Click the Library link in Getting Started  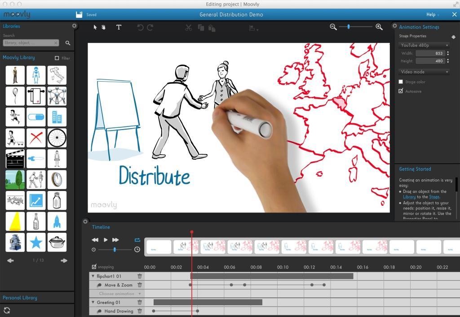click(x=409, y=197)
